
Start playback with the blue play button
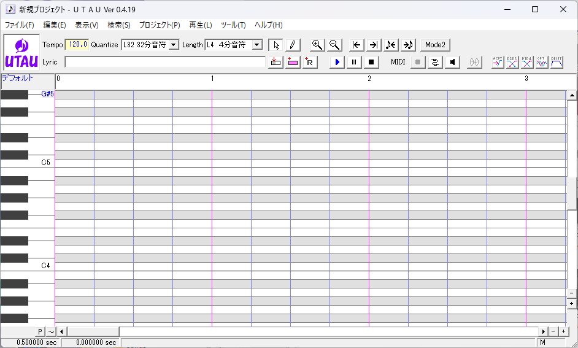coord(337,62)
